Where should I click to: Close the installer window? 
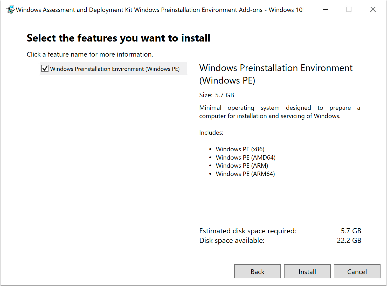373,9
